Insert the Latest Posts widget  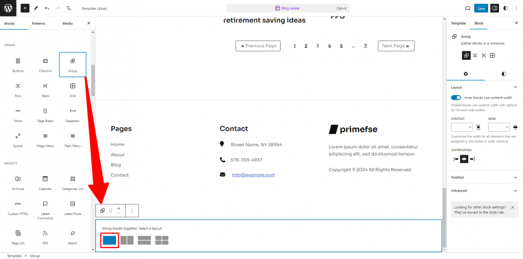coord(73,209)
